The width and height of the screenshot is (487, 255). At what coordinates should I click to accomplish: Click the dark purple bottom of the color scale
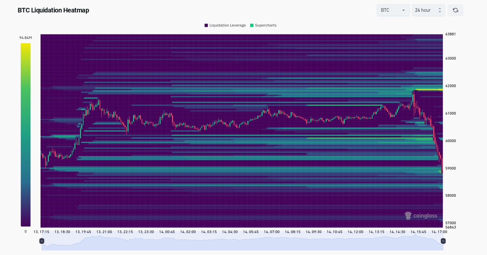click(x=26, y=223)
